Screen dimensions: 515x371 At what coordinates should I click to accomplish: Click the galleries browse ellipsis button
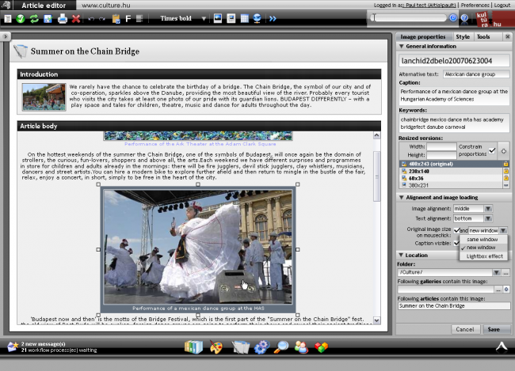pyautogui.click(x=498, y=290)
